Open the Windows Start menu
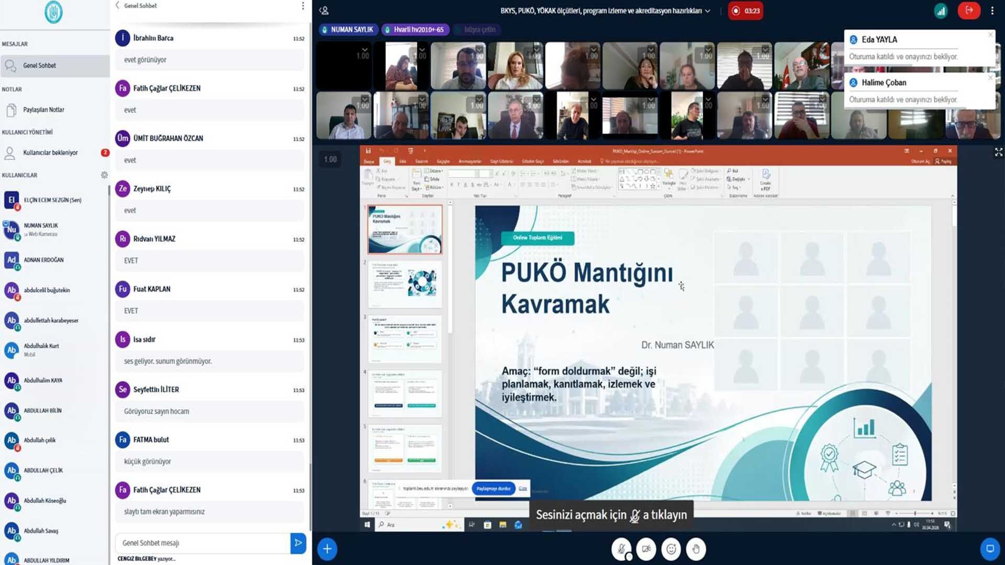1005x565 pixels. (x=367, y=525)
